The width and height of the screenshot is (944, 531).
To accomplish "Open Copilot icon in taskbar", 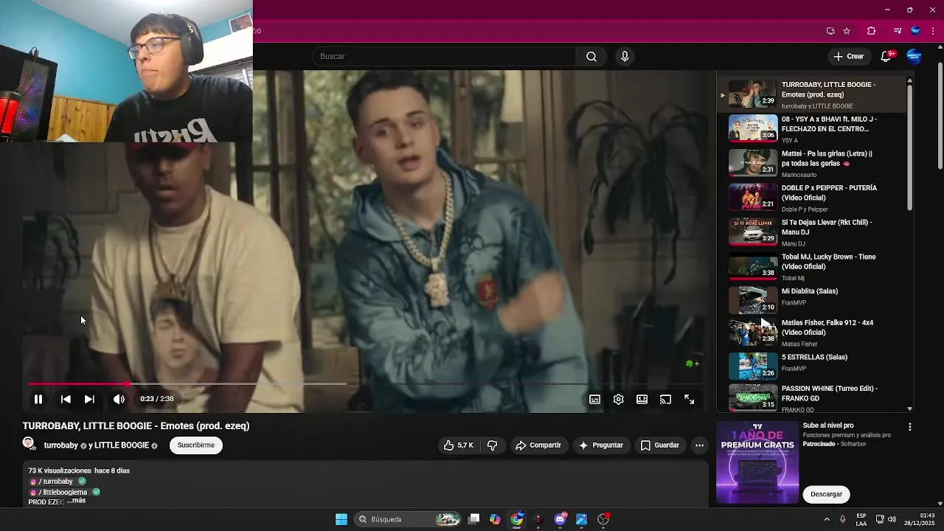I will point(495,519).
